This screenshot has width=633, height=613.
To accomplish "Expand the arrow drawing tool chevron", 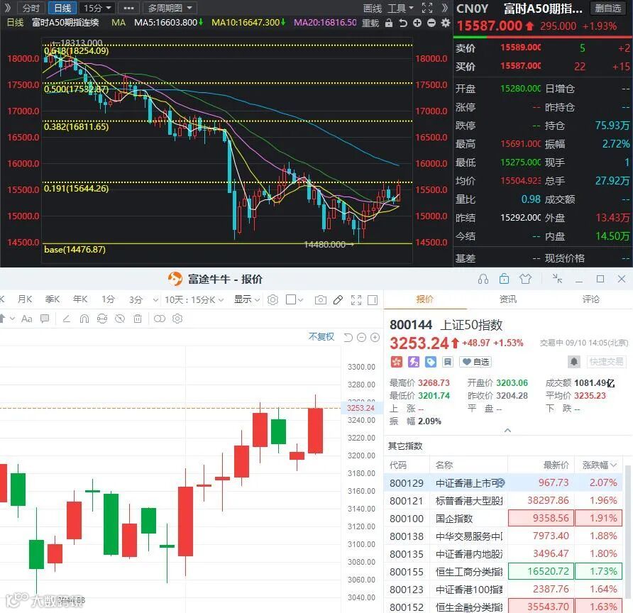I will [x=11, y=319].
